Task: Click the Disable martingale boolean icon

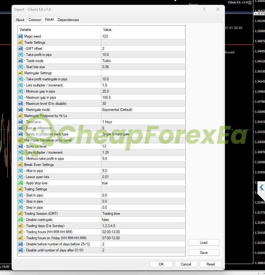Action: tap(21, 220)
